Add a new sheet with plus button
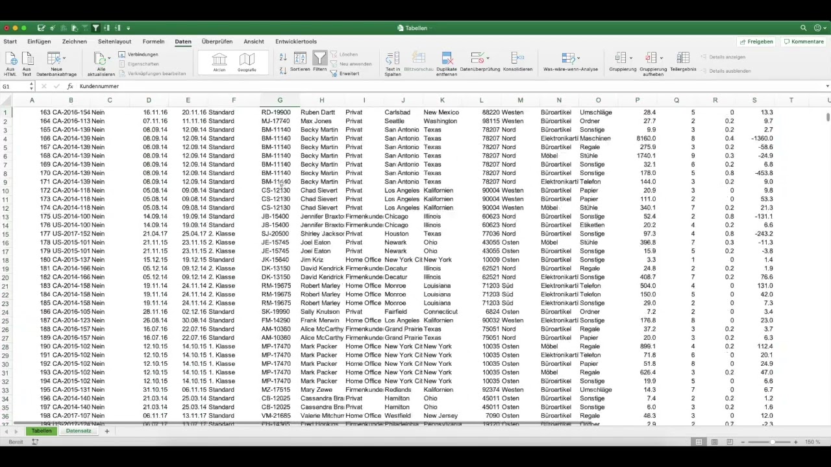This screenshot has width=831, height=467. [107, 431]
